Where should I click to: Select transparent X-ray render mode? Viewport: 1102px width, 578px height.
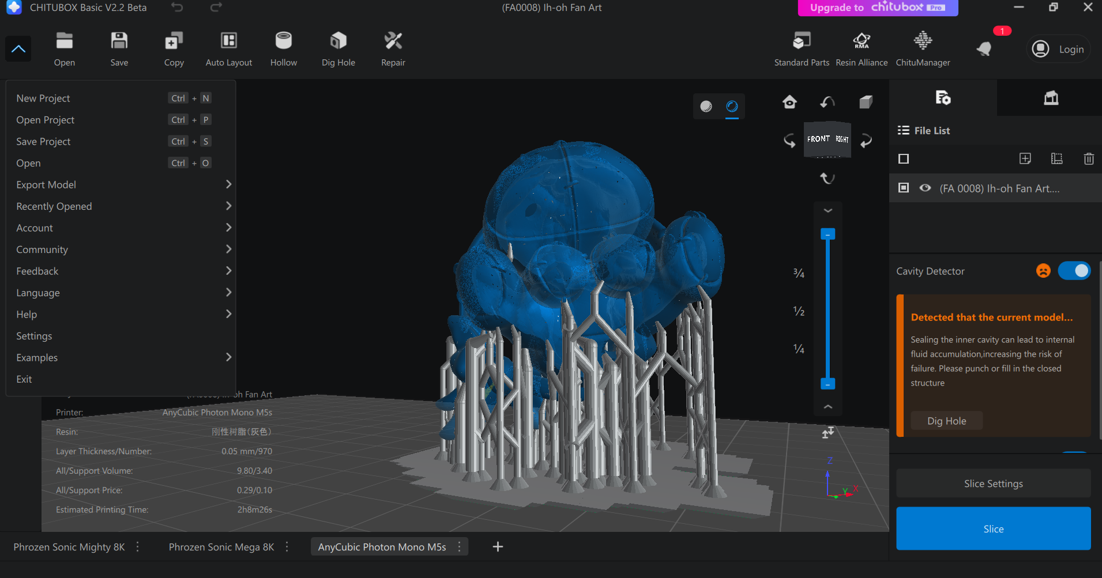pos(732,106)
